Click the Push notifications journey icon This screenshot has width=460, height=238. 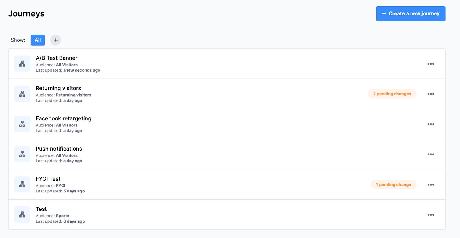pos(22,154)
